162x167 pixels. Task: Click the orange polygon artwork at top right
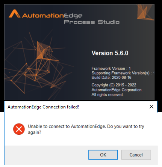(145, 12)
